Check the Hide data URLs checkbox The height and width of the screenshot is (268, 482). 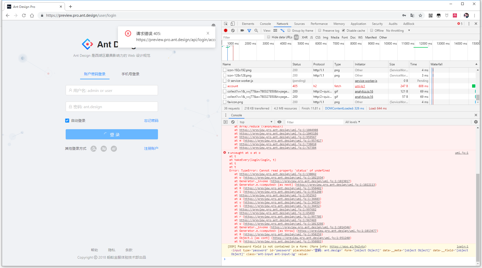[269, 37]
